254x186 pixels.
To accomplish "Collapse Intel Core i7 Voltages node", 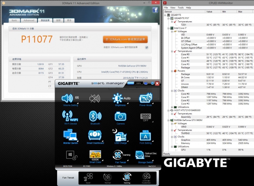I will 172,31.
